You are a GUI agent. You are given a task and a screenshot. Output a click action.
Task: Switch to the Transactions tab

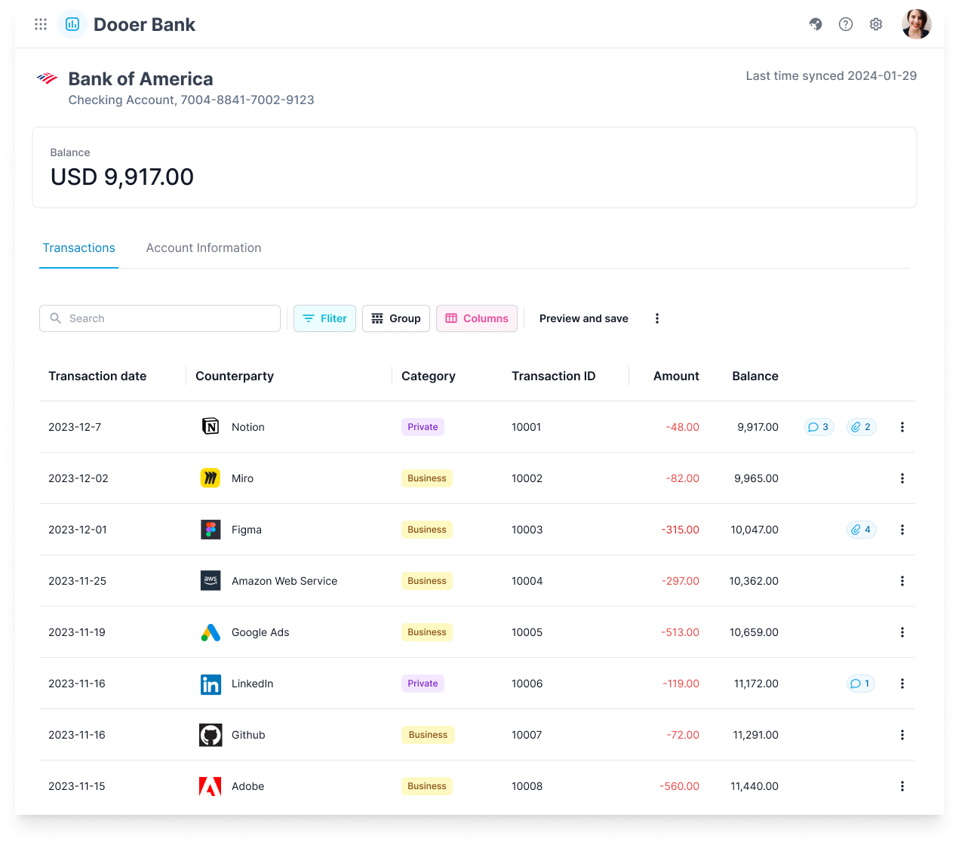(x=78, y=248)
